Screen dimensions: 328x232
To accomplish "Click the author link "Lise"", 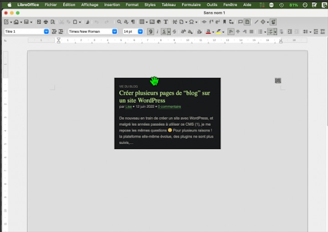I will [x=128, y=107].
